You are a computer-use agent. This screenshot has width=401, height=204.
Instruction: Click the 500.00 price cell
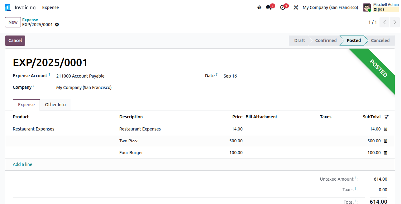coord(236,141)
